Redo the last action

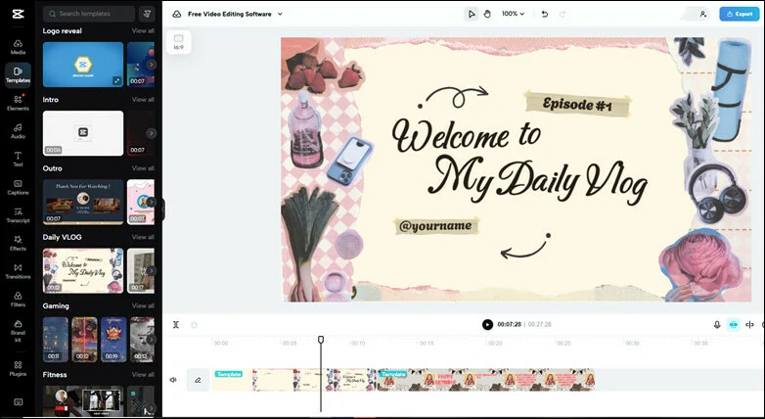562,14
